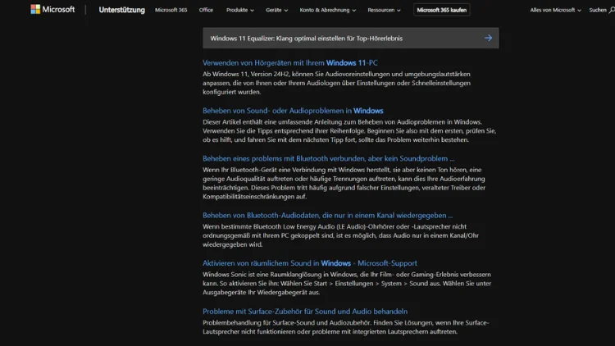Open the Windows 11 Equalizer banner
Image resolution: width=615 pixels, height=346 pixels.
(351, 38)
